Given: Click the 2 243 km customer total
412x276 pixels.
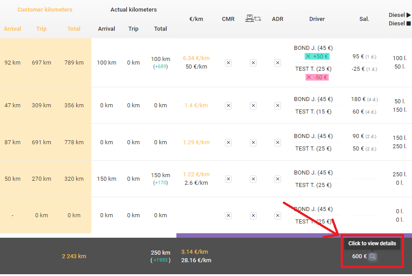Looking at the screenshot, I should (x=74, y=256).
